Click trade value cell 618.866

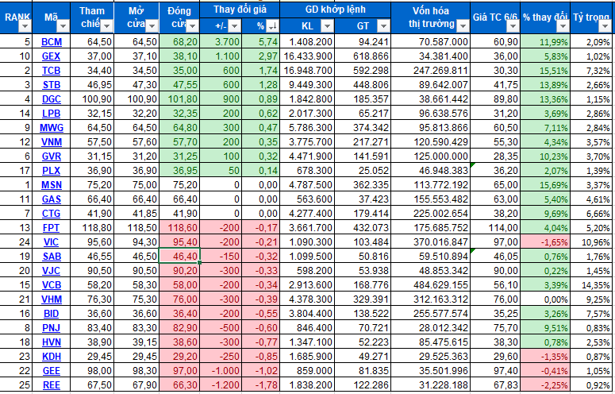(x=363, y=56)
